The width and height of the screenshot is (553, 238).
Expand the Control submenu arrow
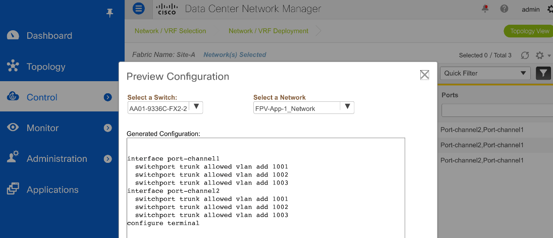tap(108, 97)
